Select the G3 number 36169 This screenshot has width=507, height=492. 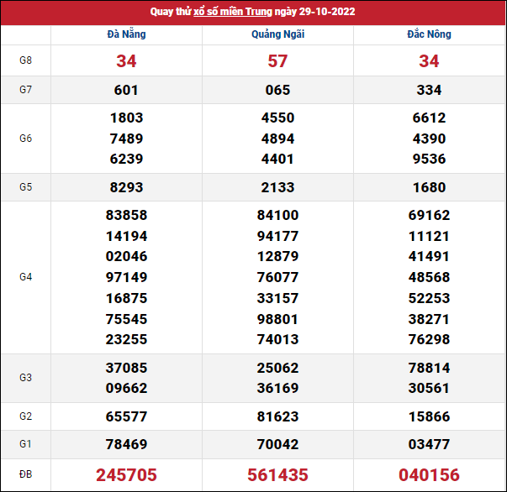point(277,388)
